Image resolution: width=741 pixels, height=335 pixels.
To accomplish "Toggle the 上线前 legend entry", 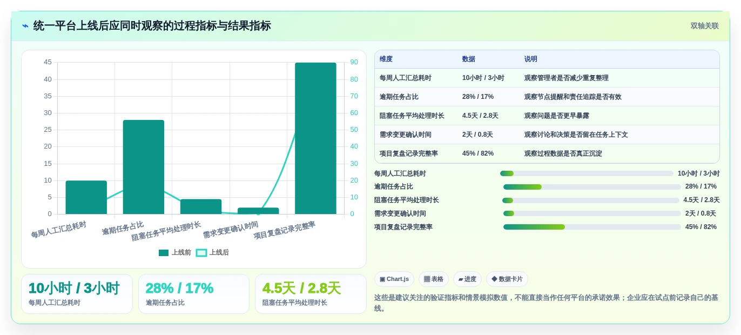I will (x=175, y=252).
